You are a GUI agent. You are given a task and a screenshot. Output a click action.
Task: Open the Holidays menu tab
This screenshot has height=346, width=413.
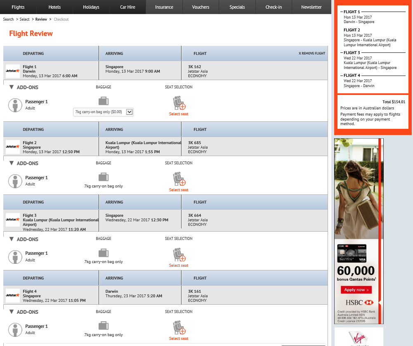pyautogui.click(x=91, y=7)
